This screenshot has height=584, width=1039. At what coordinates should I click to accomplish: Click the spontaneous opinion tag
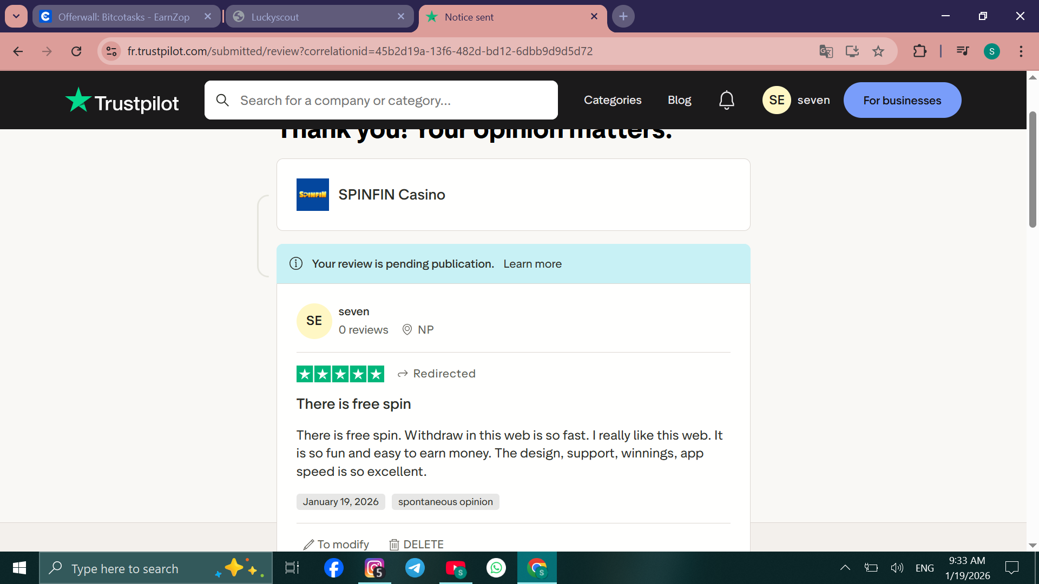click(445, 502)
